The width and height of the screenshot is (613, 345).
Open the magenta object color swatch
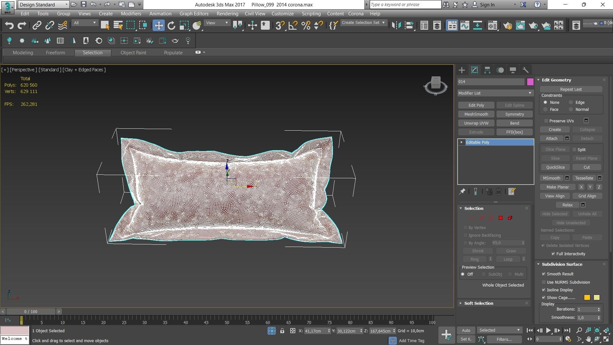pyautogui.click(x=530, y=82)
